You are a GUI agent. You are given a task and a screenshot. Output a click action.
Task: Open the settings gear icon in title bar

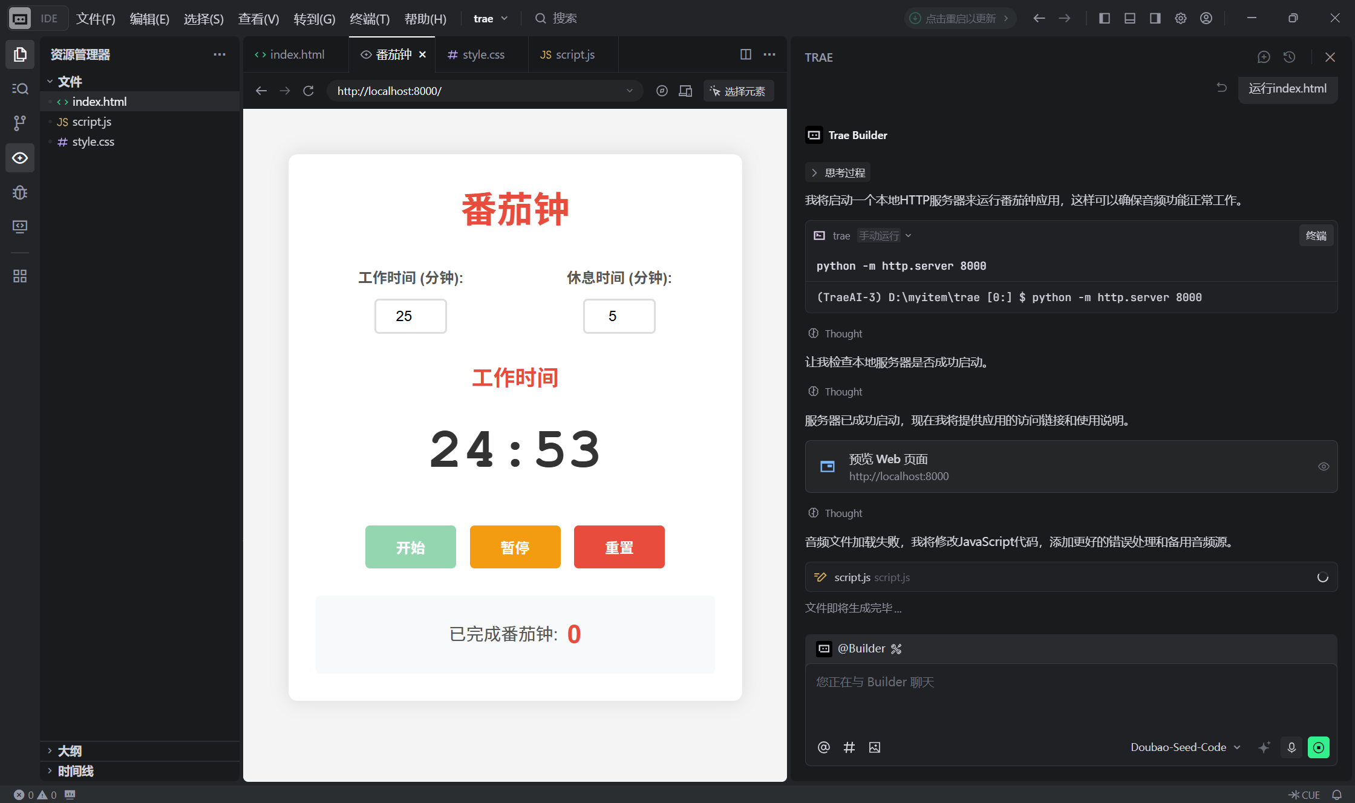point(1181,18)
